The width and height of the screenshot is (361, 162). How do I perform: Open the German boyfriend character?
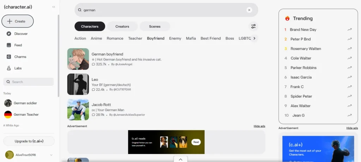click(107, 54)
